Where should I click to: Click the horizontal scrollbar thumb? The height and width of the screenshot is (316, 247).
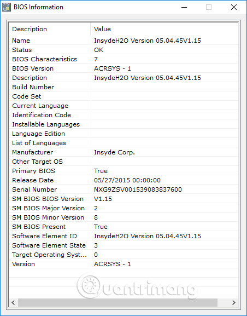tap(117, 302)
